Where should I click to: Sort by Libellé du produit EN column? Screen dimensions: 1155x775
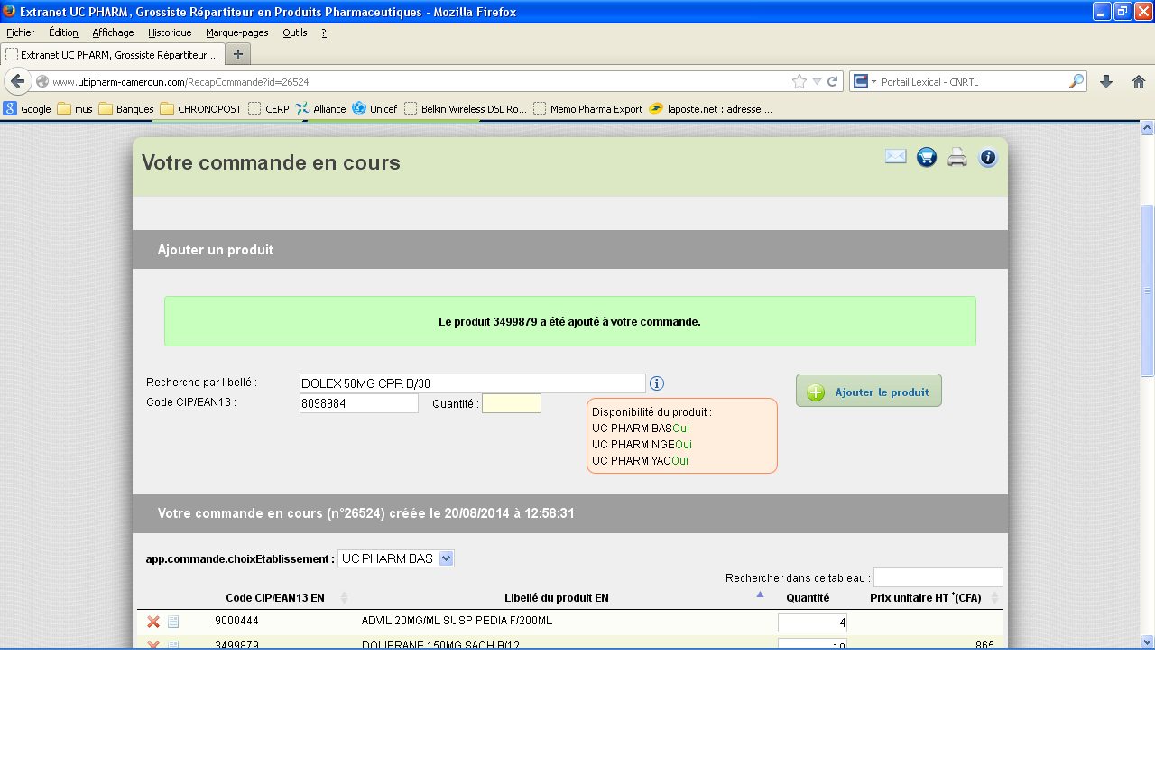click(x=557, y=598)
